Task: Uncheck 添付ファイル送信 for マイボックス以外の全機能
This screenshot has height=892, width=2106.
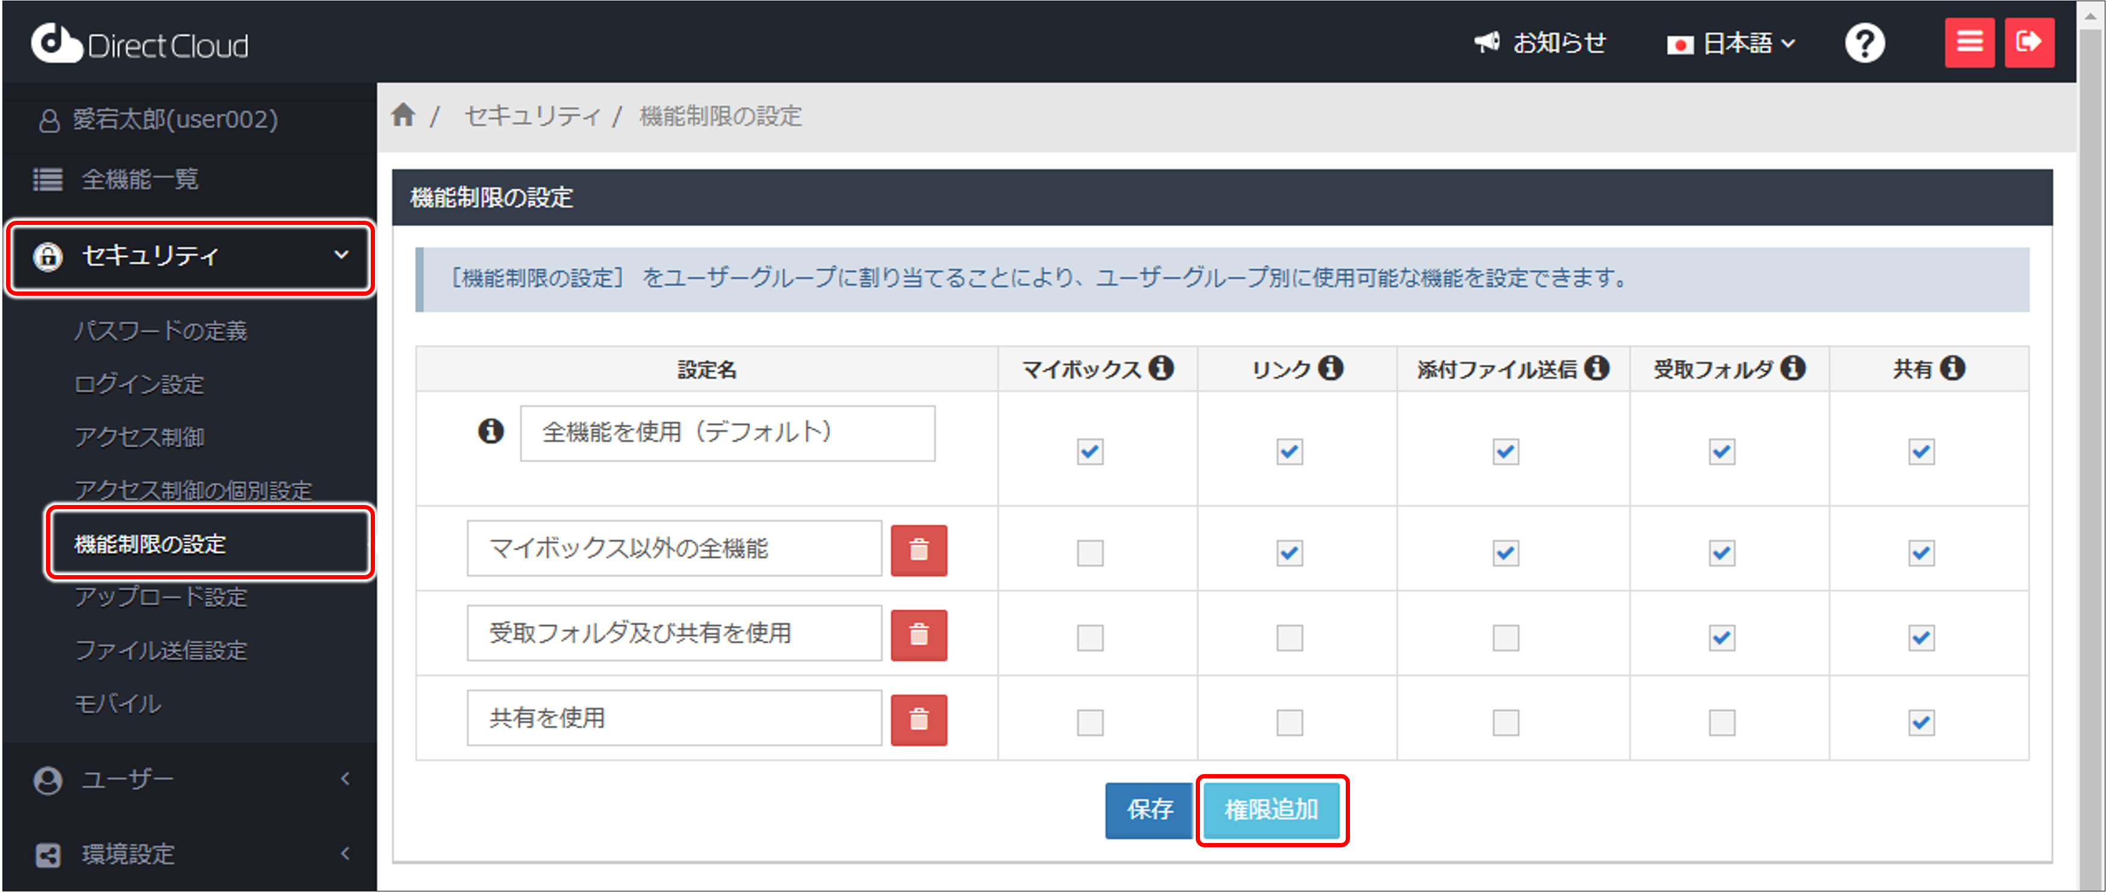Action: click(x=1505, y=553)
